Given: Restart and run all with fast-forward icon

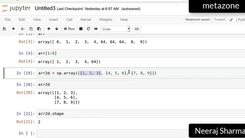Looking at the screenshot, I should pyautogui.click(x=96, y=29).
